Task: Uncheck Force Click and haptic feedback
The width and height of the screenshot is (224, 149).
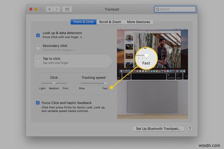Action: click(38, 103)
